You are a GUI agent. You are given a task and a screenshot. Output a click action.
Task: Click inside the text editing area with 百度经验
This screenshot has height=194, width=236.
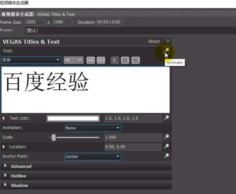pos(86,90)
